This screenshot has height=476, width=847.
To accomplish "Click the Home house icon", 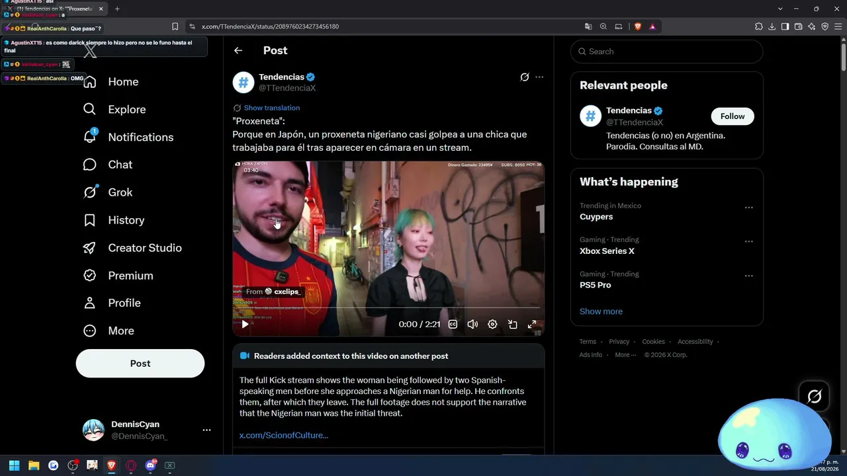I will [90, 82].
